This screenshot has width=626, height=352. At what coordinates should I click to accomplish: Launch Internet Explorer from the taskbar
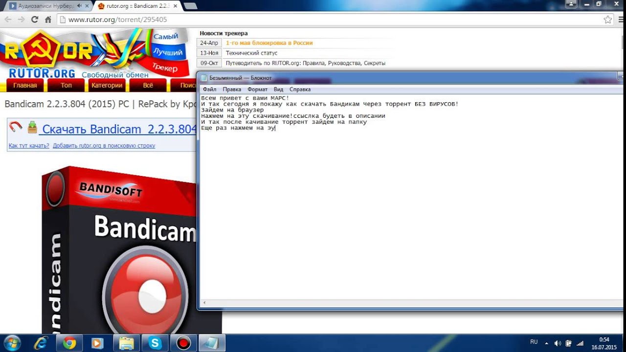click(41, 343)
